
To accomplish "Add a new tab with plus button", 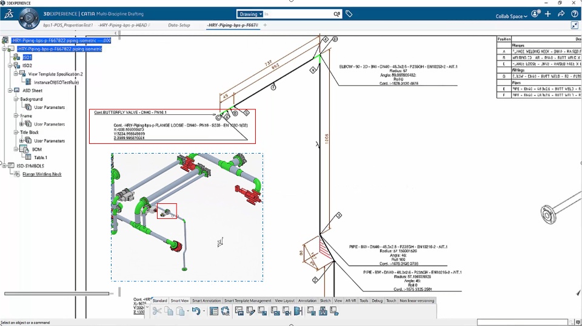I will [x=265, y=25].
